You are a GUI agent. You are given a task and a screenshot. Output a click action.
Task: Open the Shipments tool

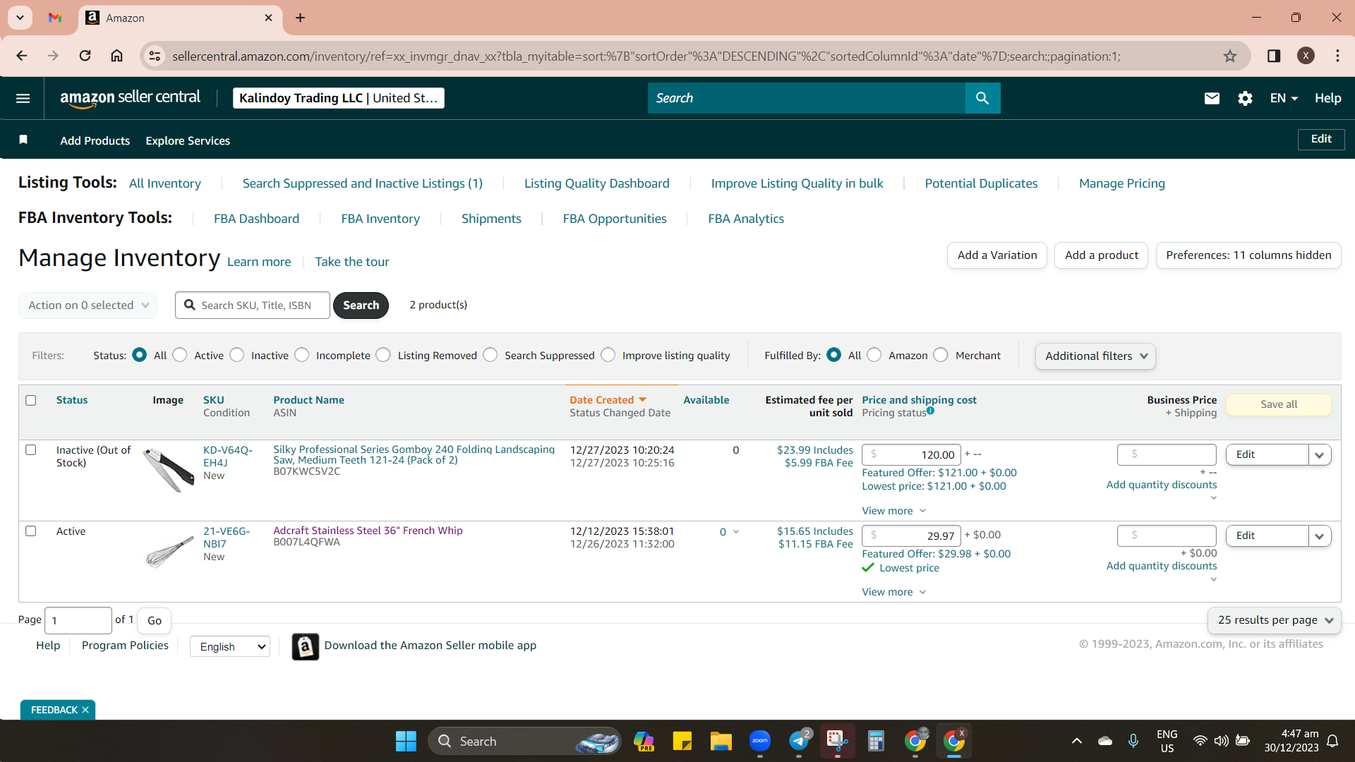pyautogui.click(x=491, y=219)
